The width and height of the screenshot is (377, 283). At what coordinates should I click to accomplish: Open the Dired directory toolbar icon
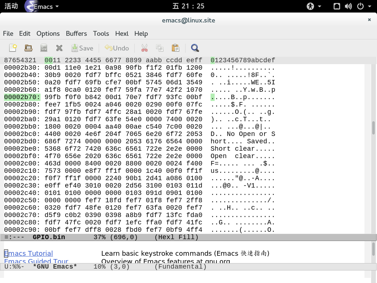(44, 48)
